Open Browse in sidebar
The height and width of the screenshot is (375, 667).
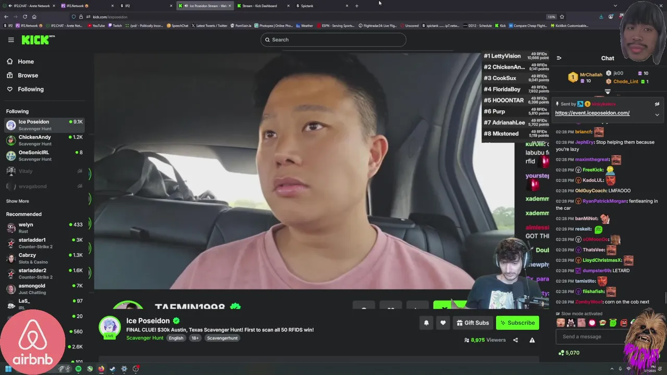28,76
